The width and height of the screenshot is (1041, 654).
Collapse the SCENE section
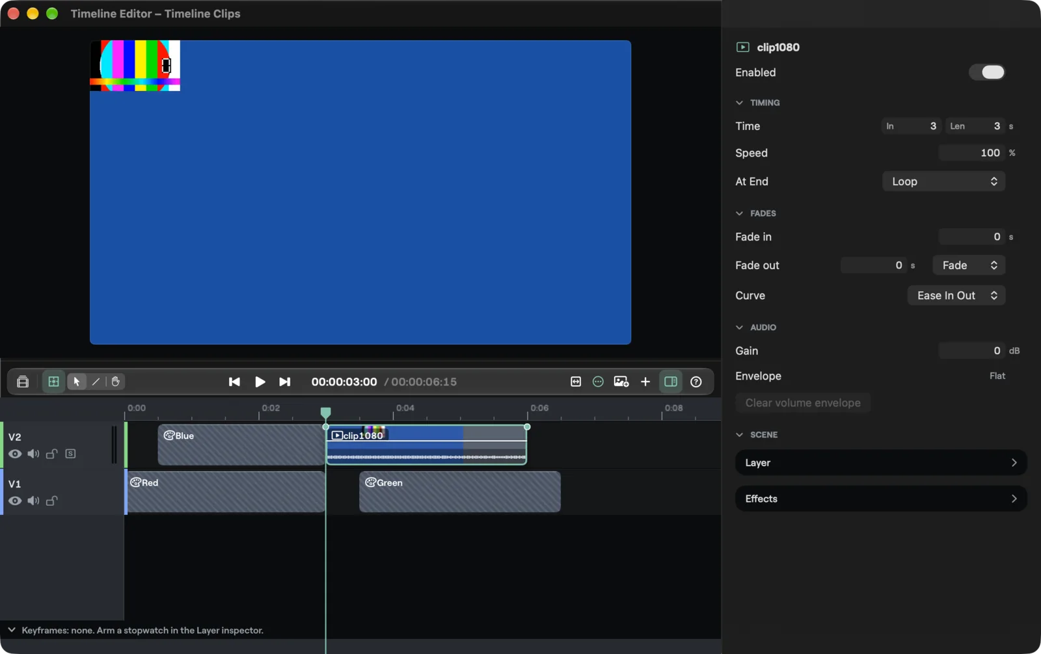coord(739,434)
